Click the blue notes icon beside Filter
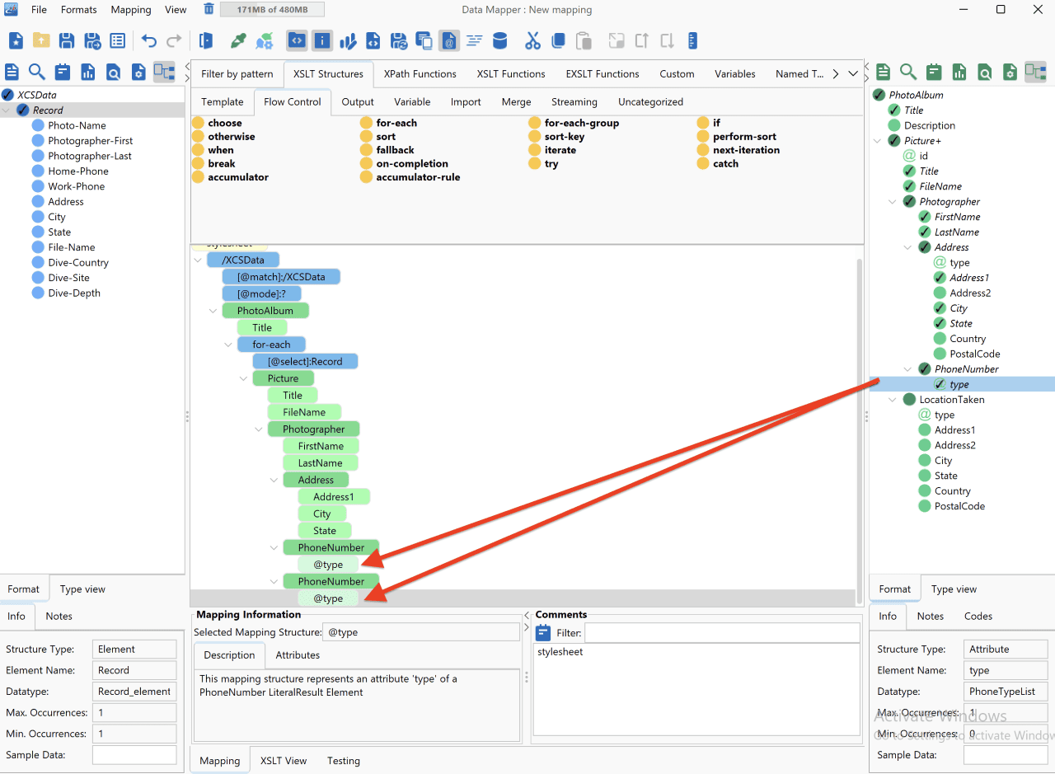The image size is (1055, 774). click(543, 633)
